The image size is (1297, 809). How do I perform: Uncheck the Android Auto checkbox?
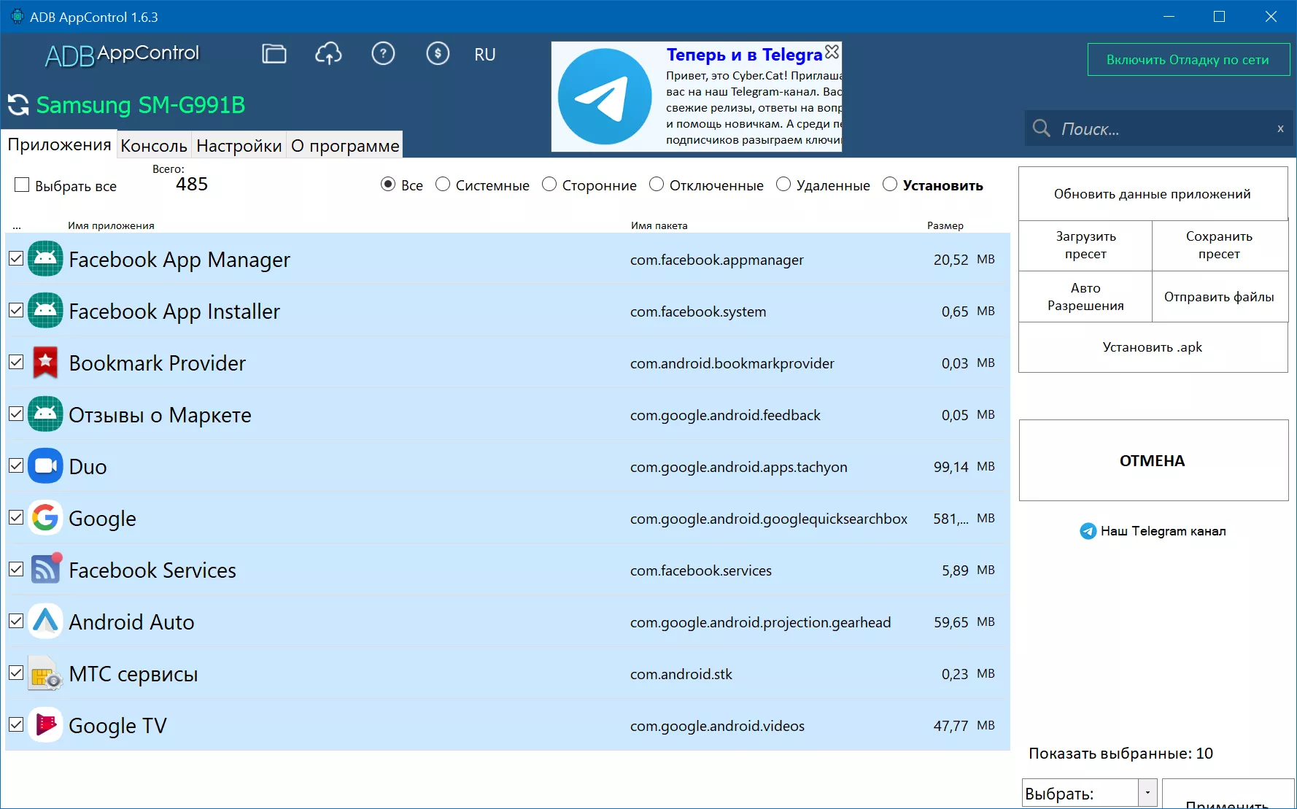point(16,621)
